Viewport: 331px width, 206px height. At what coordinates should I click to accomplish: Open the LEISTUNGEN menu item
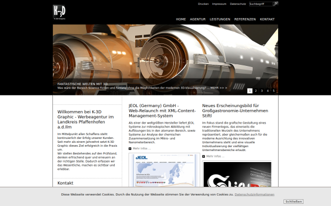coord(220,19)
